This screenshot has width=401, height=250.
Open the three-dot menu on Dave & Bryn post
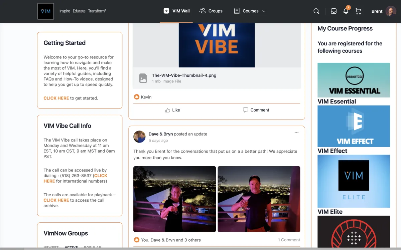tap(296, 133)
